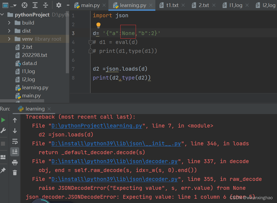Click the Stop process square icon
The image size is (277, 203).
pyautogui.click(x=3, y=144)
